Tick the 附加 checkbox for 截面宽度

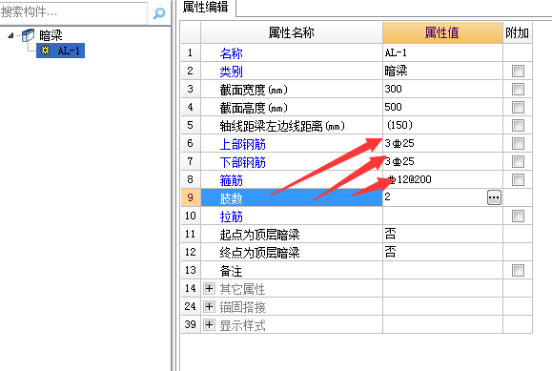(x=518, y=89)
